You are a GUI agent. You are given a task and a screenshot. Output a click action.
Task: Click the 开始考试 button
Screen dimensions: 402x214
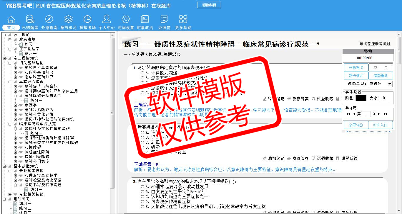356,67
